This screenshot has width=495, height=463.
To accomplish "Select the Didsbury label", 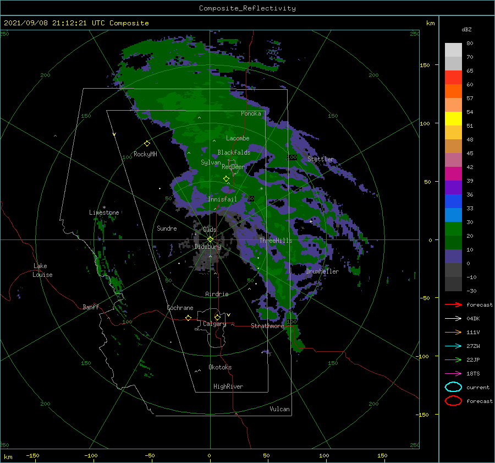I will tap(208, 247).
